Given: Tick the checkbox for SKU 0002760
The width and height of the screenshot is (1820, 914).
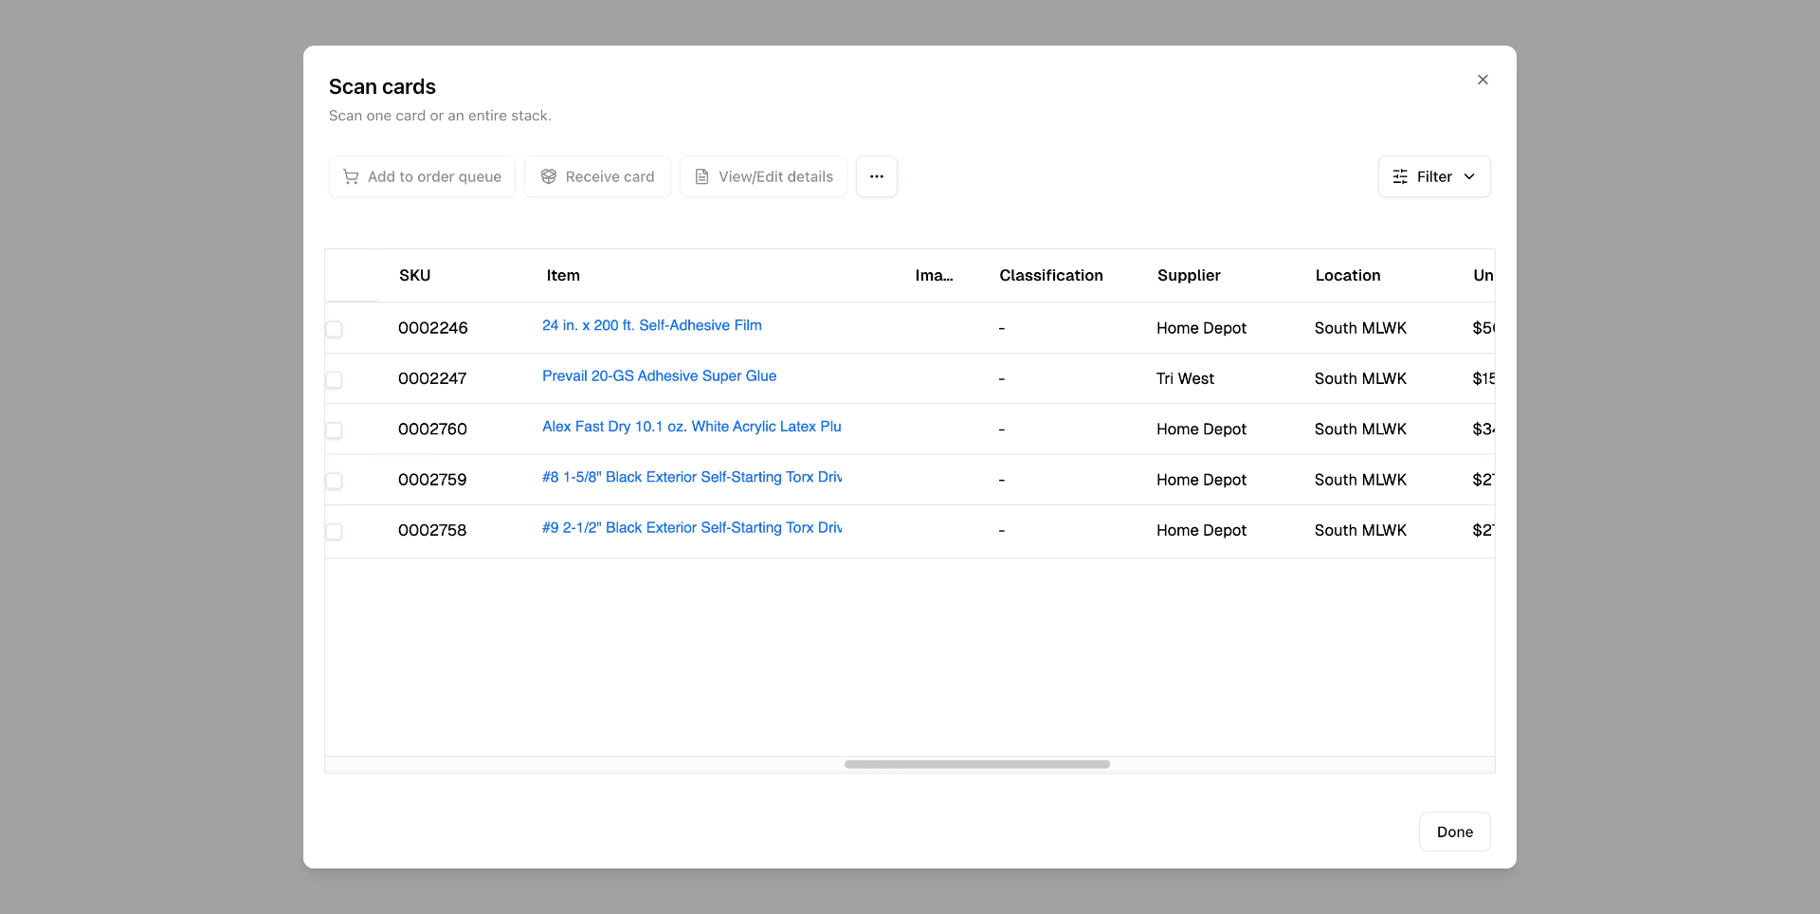Looking at the screenshot, I should (x=334, y=430).
